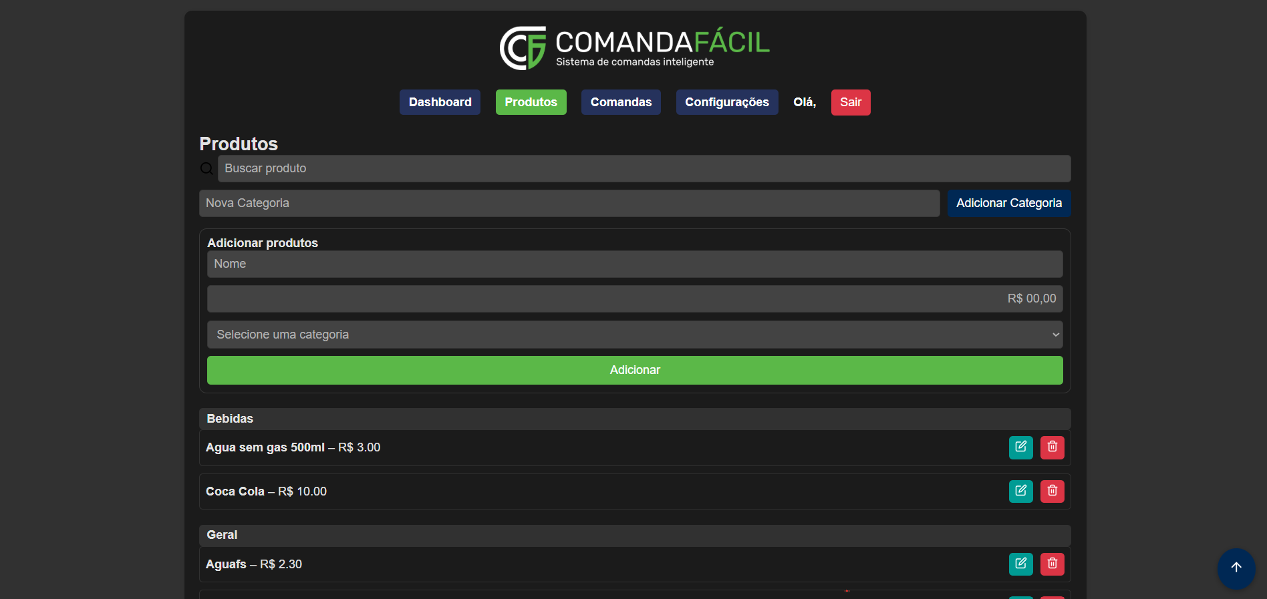
Task: Delete the Agua sem gas 500ml product
Action: pyautogui.click(x=1052, y=447)
